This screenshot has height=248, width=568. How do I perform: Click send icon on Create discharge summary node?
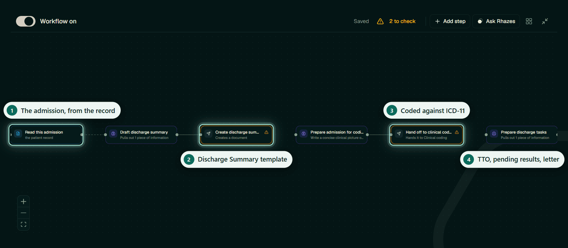pos(208,134)
